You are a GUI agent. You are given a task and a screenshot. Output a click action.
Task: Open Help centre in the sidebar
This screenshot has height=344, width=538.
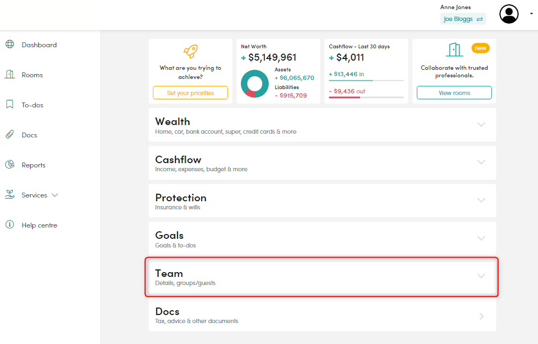tap(40, 225)
